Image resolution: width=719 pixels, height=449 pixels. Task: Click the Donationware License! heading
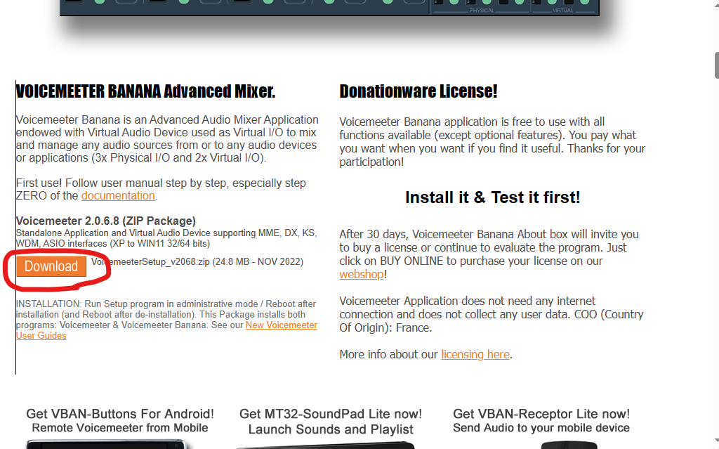point(418,91)
